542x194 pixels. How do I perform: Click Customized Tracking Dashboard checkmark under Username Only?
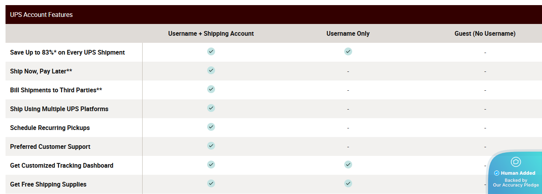pos(348,165)
